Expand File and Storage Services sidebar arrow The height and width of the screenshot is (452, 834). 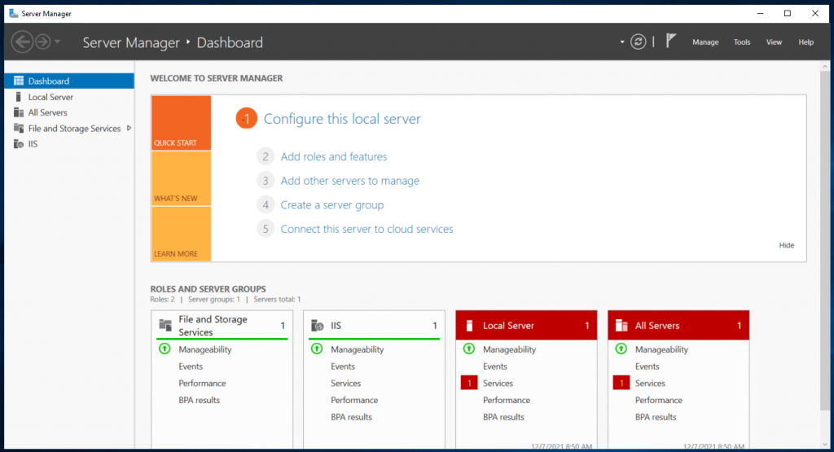click(x=129, y=128)
